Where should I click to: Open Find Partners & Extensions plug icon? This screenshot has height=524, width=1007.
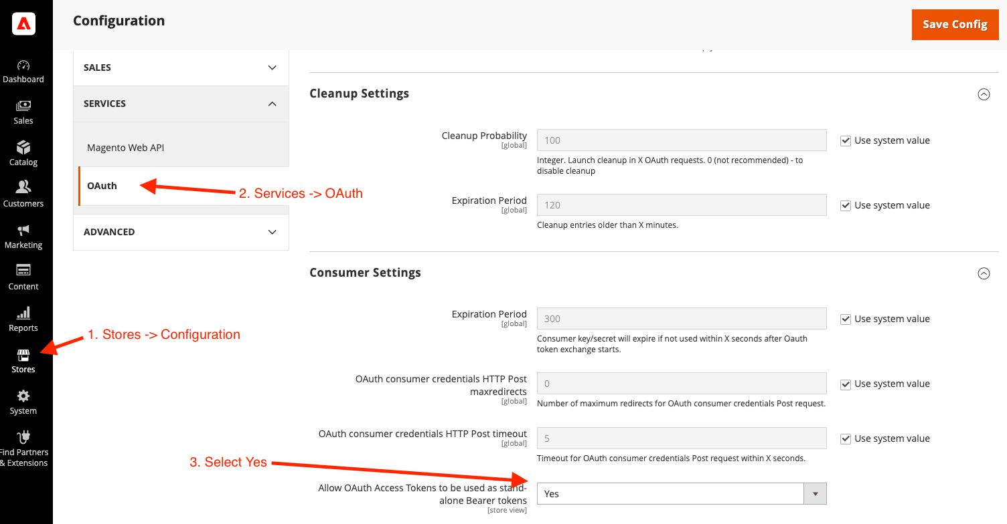[23, 437]
